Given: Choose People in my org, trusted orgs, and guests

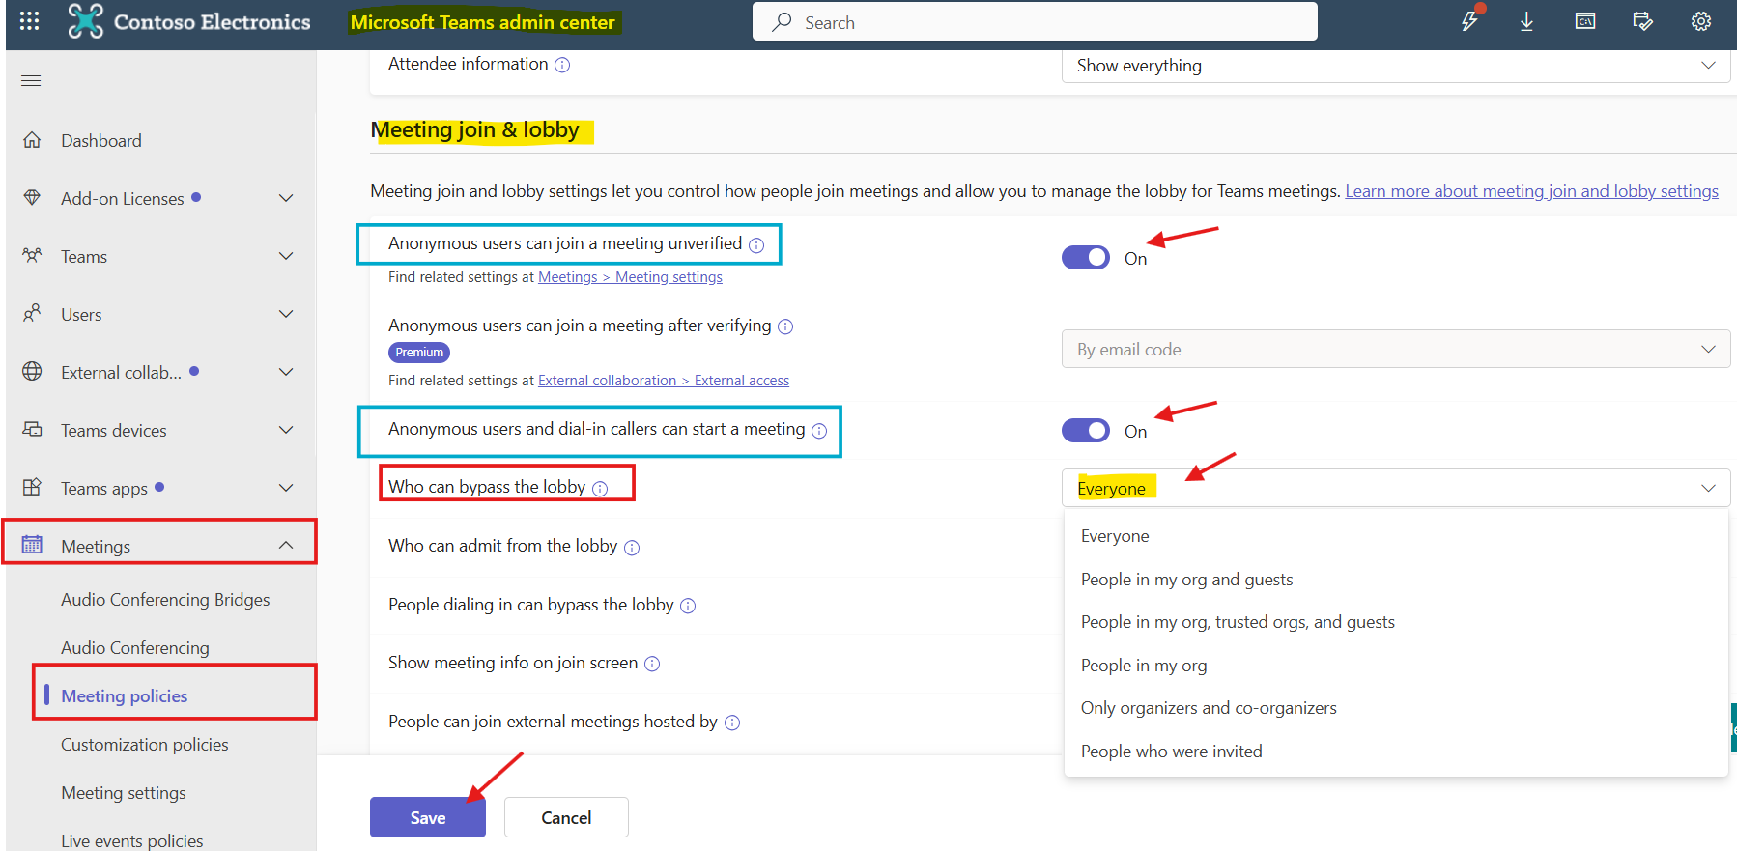Looking at the screenshot, I should point(1396,622).
